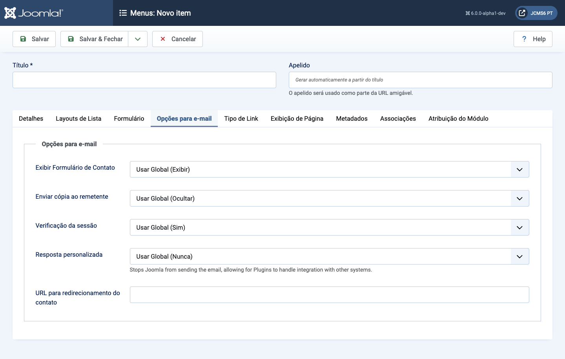Click the Cancelar button
565x359 pixels.
click(177, 39)
